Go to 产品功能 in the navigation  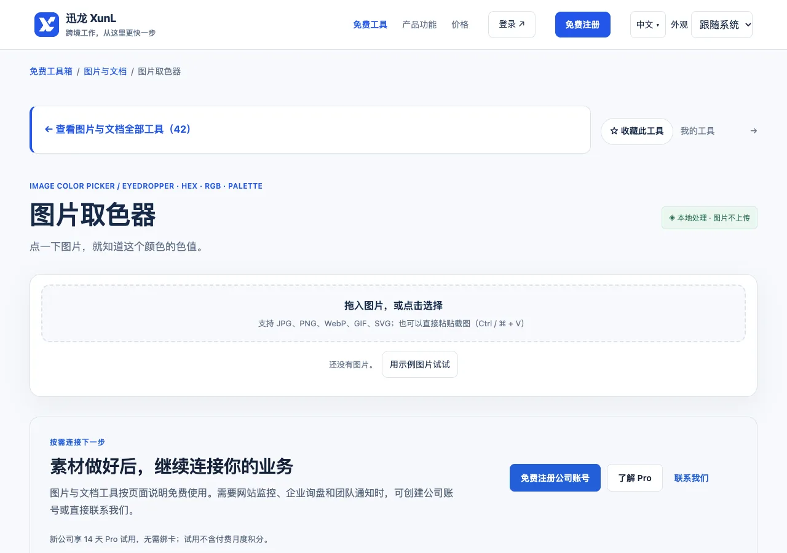coord(419,25)
